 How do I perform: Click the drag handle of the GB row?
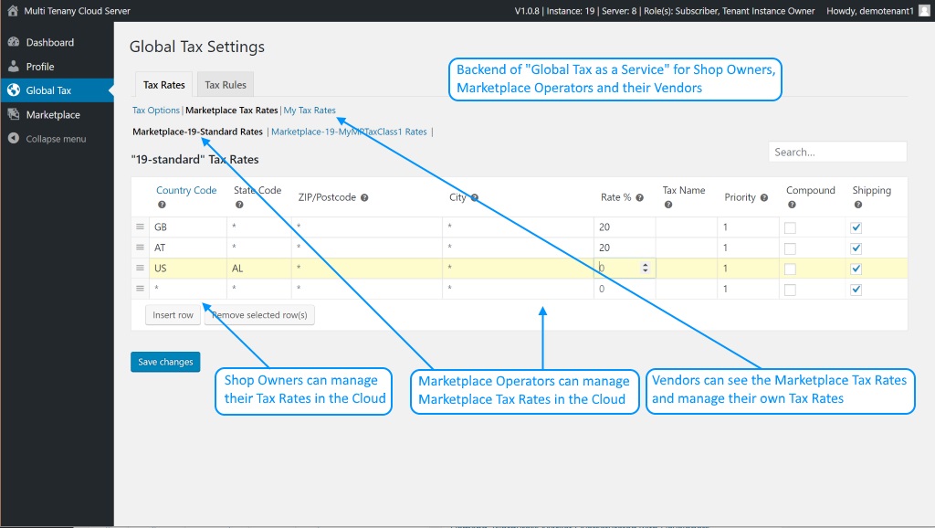[x=140, y=227]
